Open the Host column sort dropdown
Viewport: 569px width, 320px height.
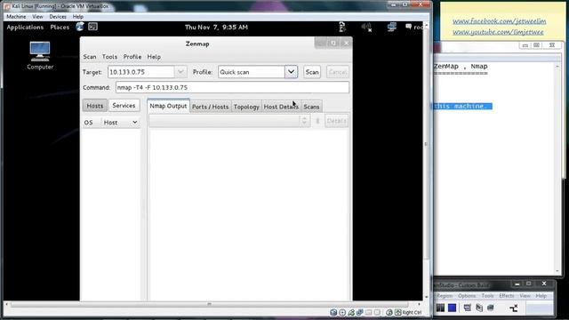tap(134, 123)
